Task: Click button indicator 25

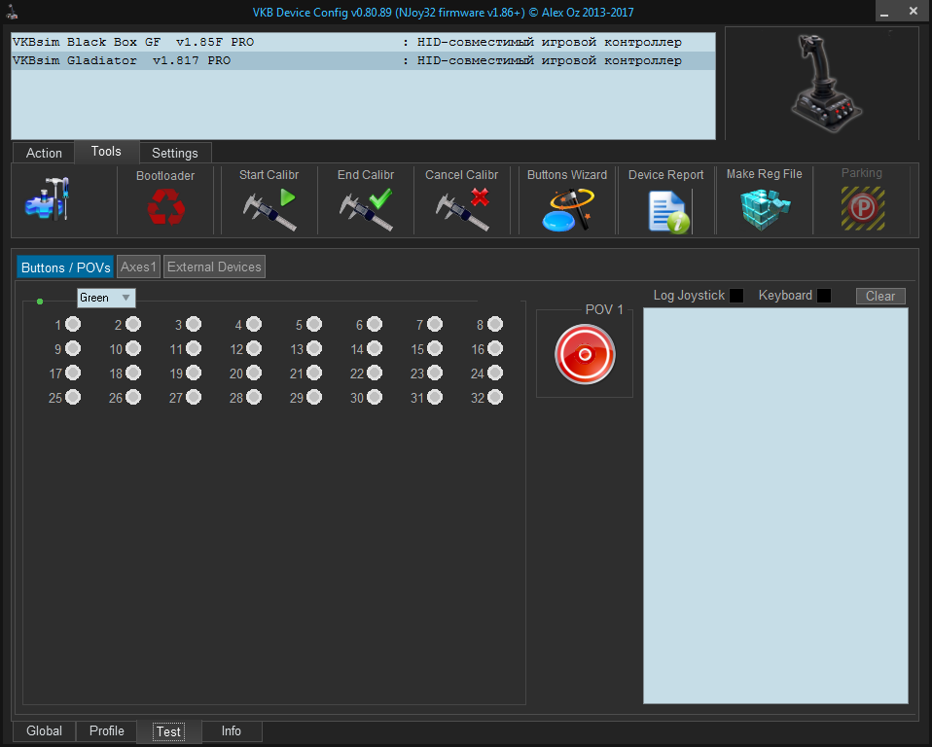Action: tap(73, 397)
